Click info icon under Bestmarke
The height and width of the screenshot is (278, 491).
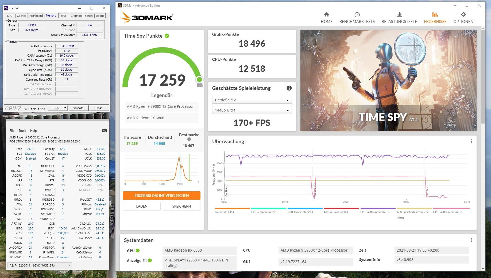(189, 139)
